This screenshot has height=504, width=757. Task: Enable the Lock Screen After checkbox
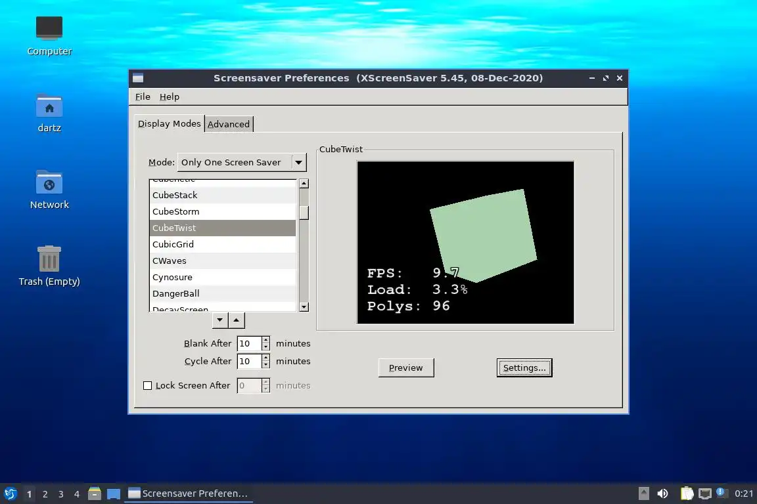point(148,385)
